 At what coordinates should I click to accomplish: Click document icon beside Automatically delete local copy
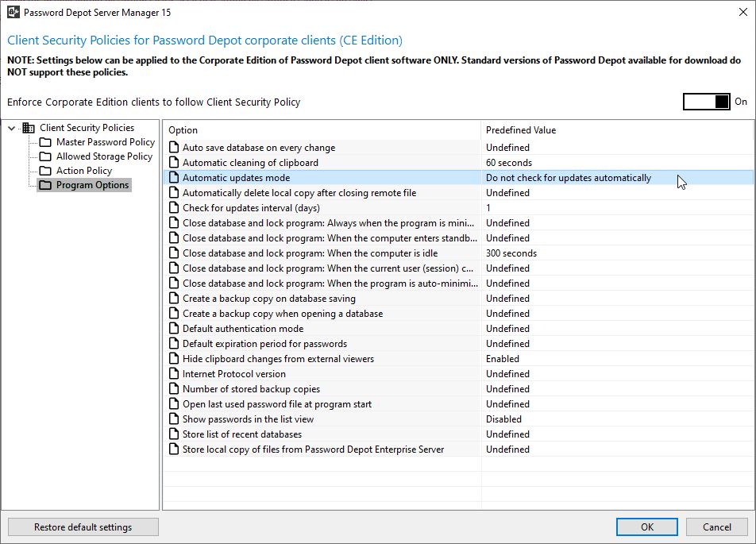tap(174, 192)
